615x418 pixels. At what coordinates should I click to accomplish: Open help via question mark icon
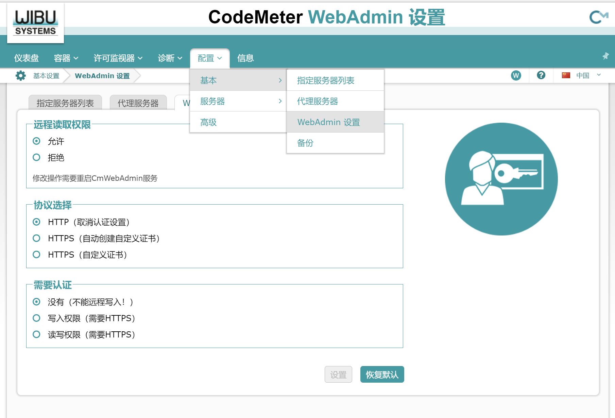pos(541,75)
